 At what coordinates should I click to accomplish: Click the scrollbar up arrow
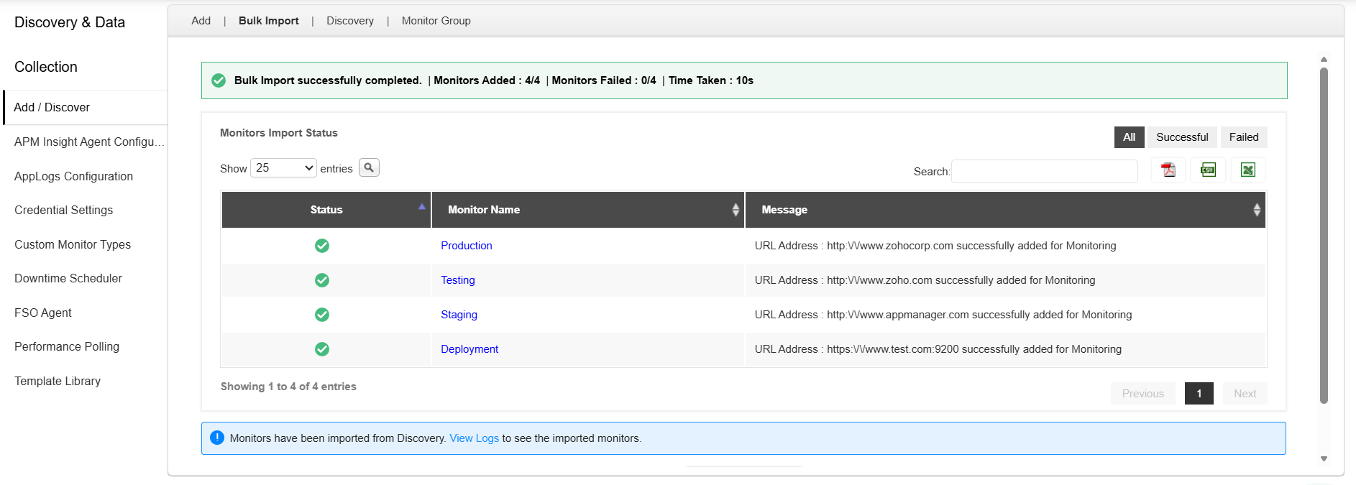tap(1324, 60)
